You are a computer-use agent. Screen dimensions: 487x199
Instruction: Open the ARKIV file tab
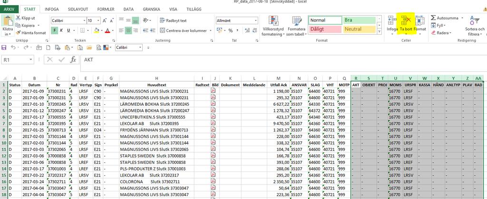[9, 10]
